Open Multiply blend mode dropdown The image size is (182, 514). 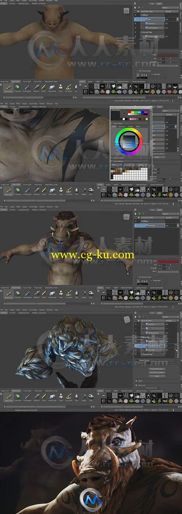pos(170,7)
